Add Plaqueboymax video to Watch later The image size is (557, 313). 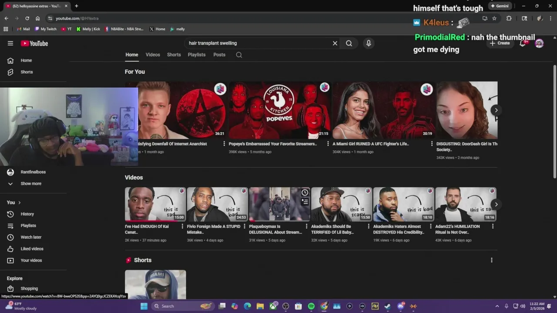pyautogui.click(x=305, y=193)
